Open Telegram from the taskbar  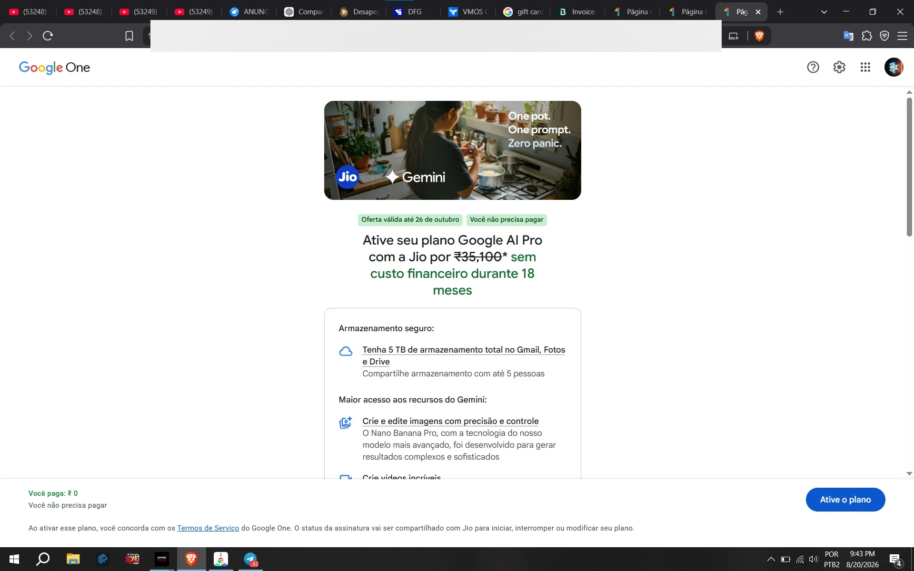tap(250, 559)
